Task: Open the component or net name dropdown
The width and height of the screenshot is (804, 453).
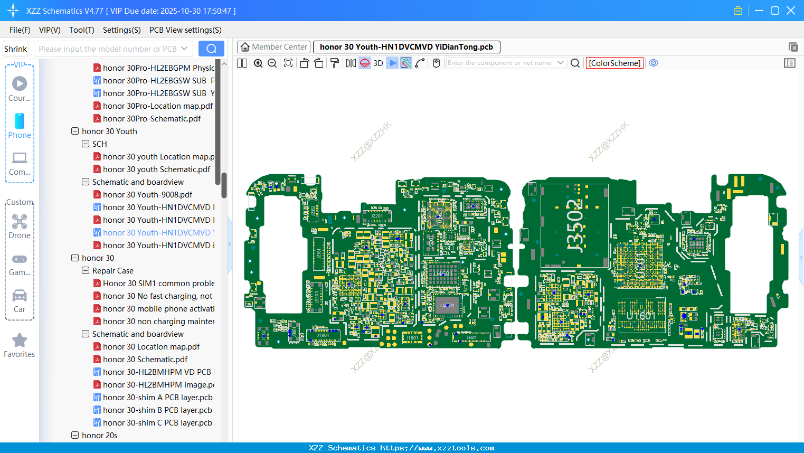Action: pyautogui.click(x=561, y=63)
